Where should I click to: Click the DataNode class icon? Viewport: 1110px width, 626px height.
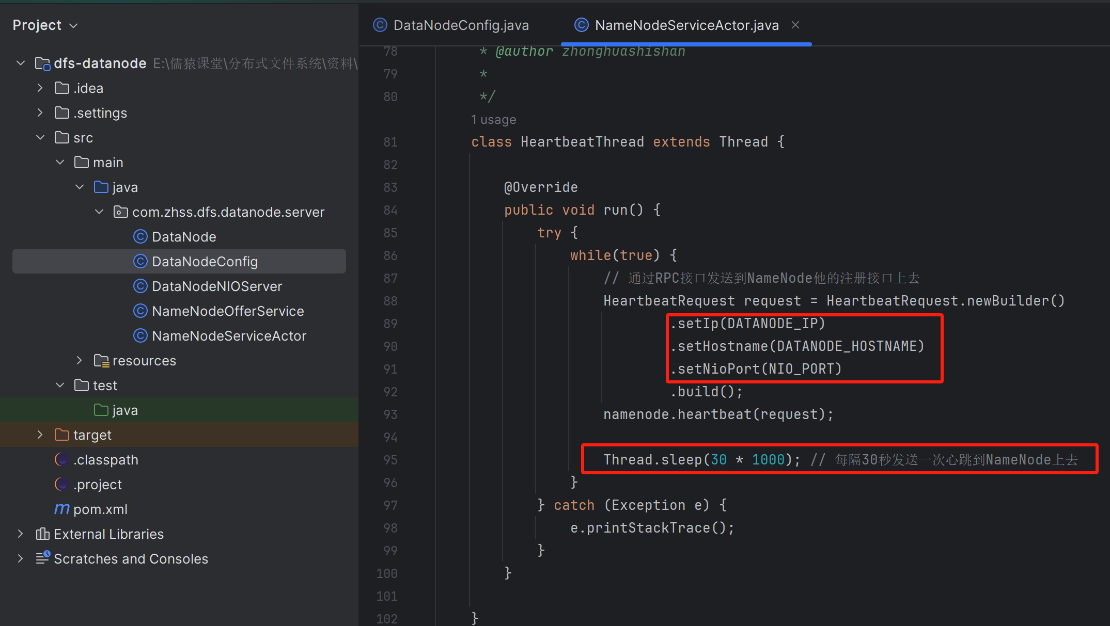coord(140,237)
